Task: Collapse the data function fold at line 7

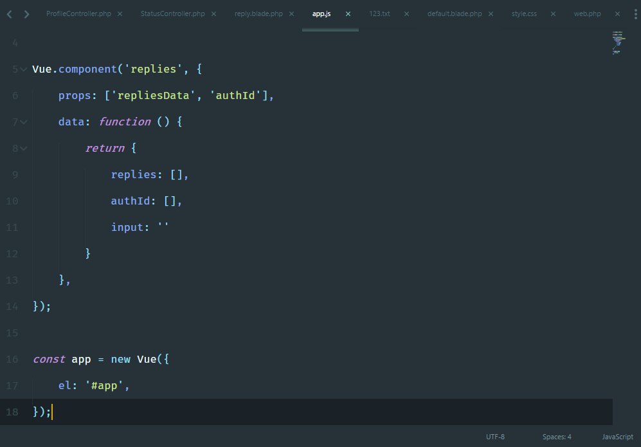Action: pos(24,122)
